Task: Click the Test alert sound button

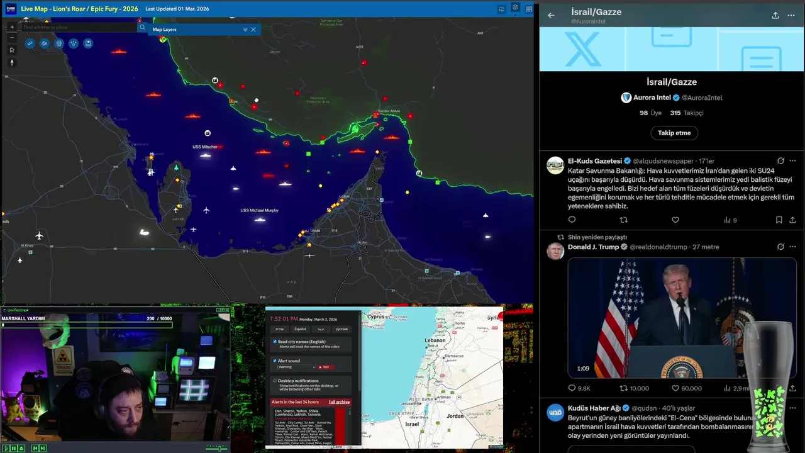Action: (x=326, y=367)
